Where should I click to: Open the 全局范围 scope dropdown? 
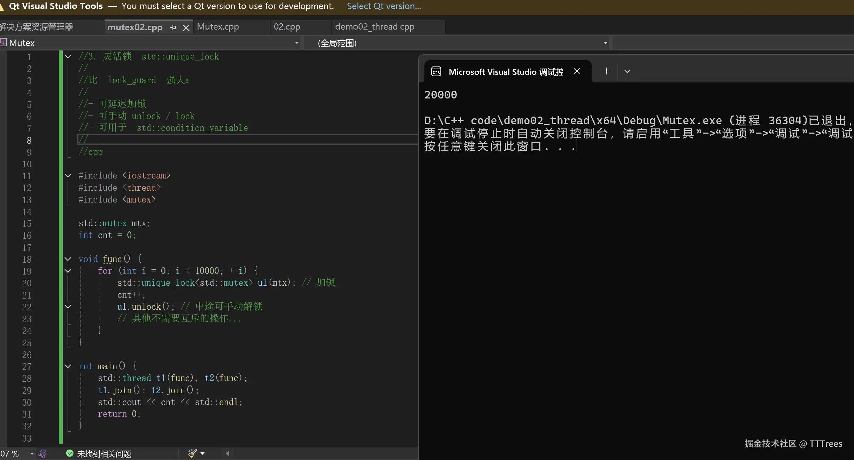point(605,43)
